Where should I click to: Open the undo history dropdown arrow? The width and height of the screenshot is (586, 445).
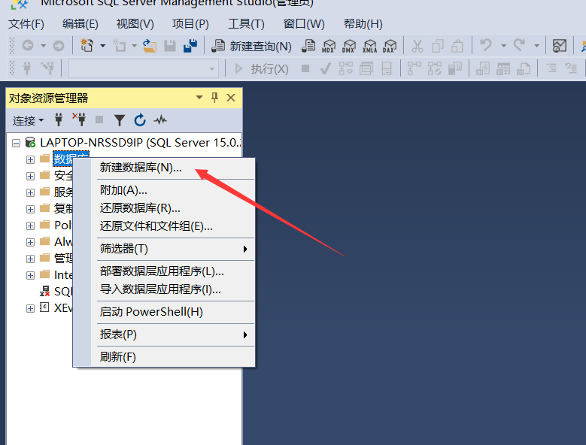coord(503,46)
